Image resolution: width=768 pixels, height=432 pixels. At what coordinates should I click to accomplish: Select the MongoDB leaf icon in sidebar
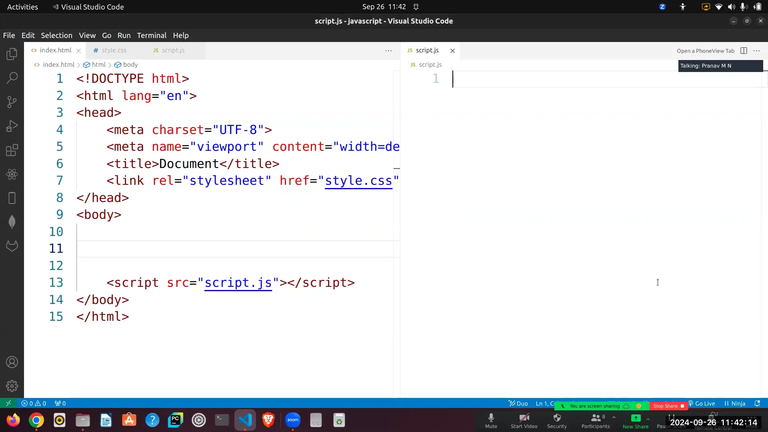click(12, 222)
